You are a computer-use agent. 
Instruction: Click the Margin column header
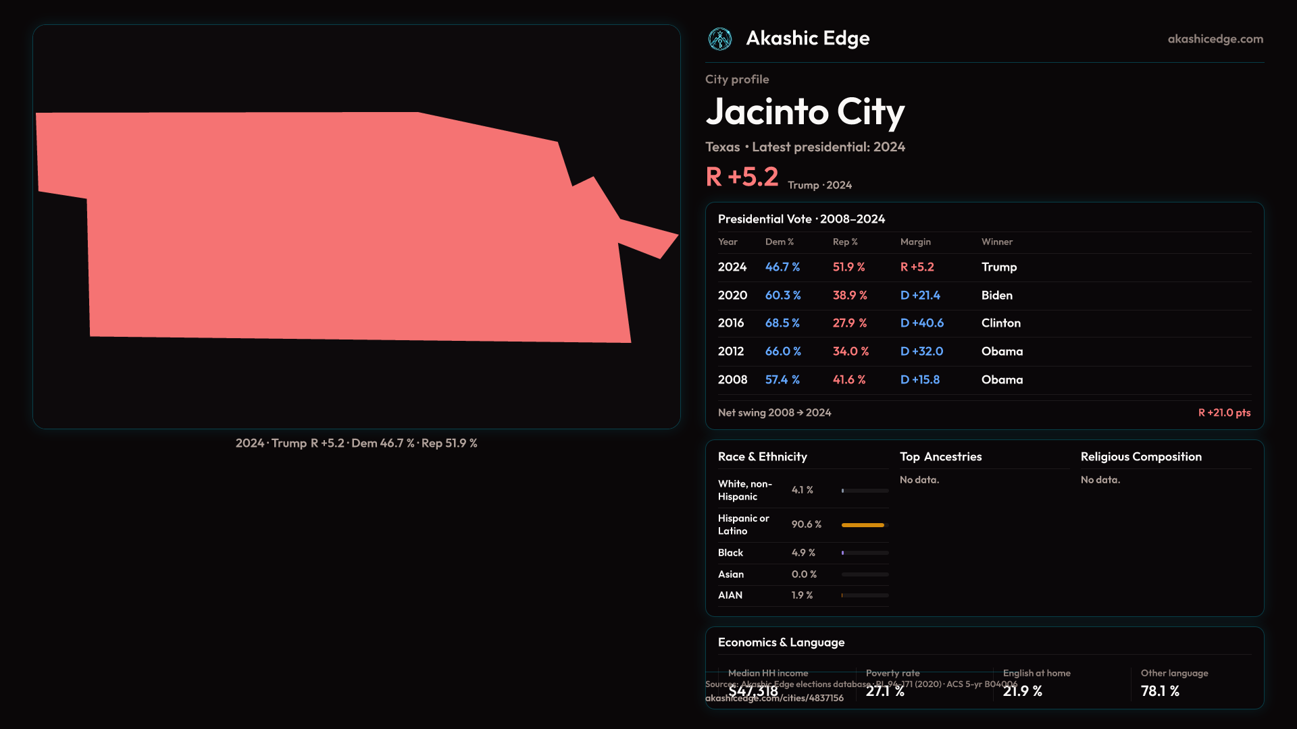coord(915,242)
